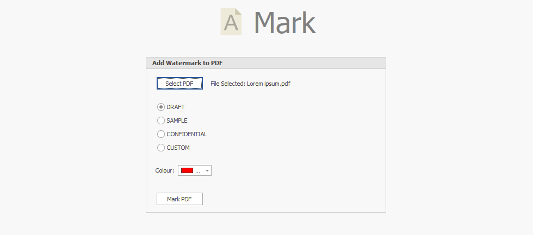
Task: Select the DRAFT radio button circle
Action: 161,107
